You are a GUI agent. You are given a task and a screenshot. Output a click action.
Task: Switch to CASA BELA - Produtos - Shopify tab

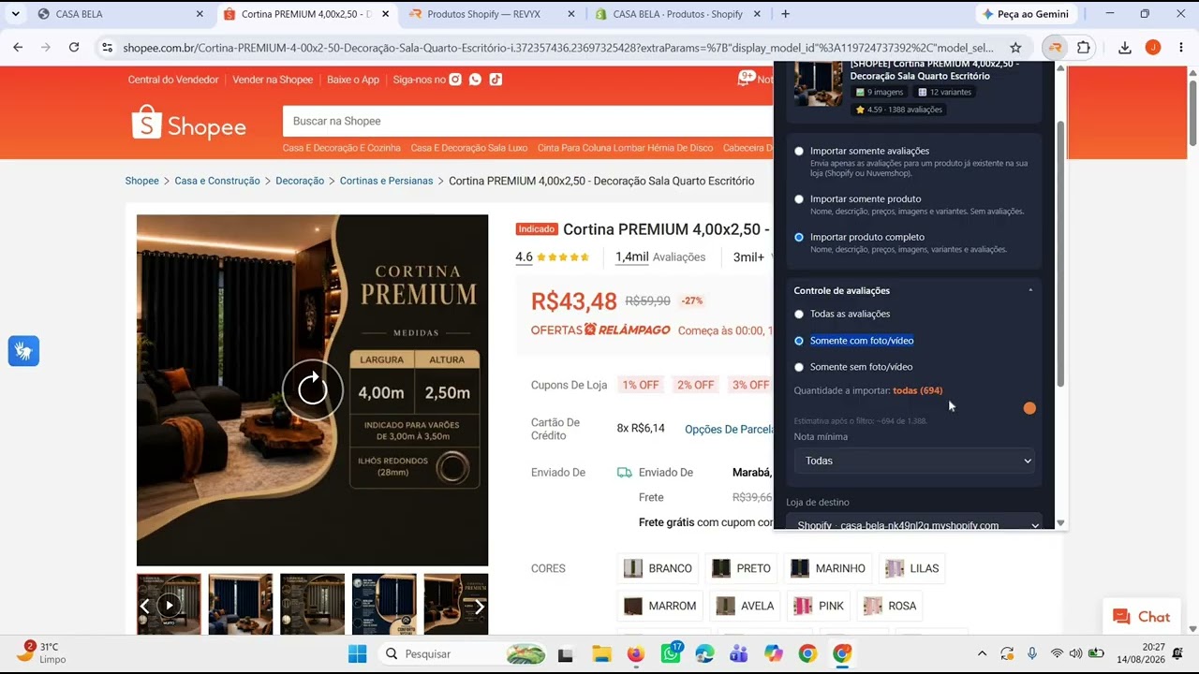pos(677,14)
